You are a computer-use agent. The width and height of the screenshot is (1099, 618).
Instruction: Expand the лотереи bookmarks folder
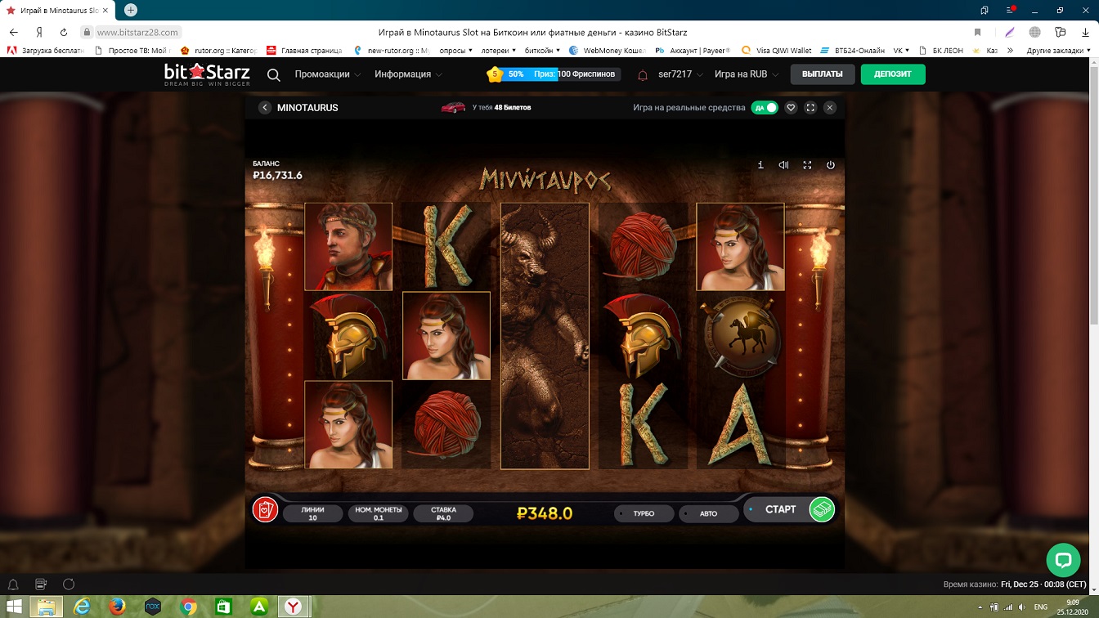pos(499,51)
